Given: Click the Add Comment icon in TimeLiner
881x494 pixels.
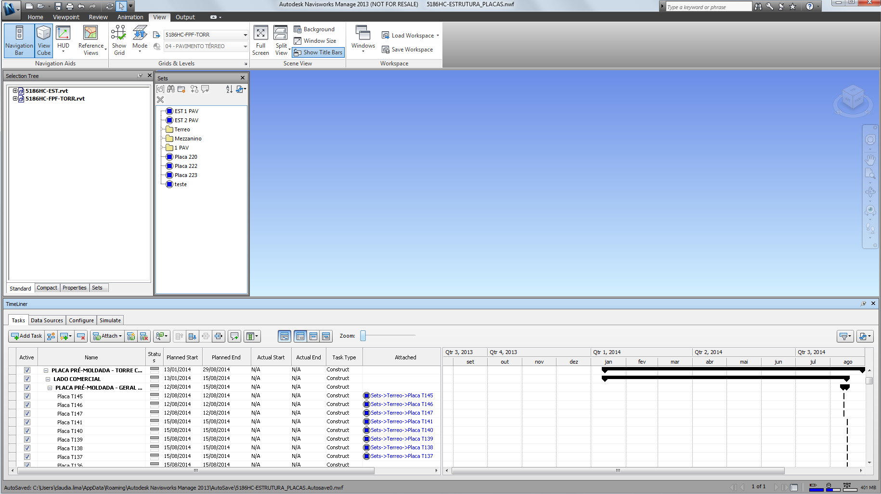Looking at the screenshot, I should coord(234,336).
